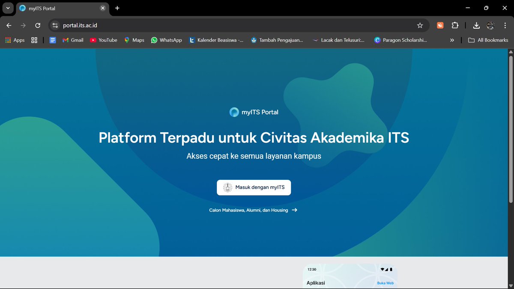The image size is (514, 289).
Task: Open the Downloads icon
Action: tap(476, 25)
